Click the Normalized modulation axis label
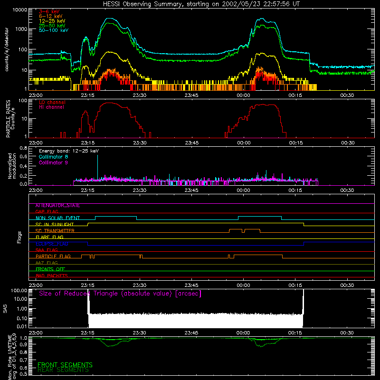Viewport: 380px width, 380px height. click(12, 166)
